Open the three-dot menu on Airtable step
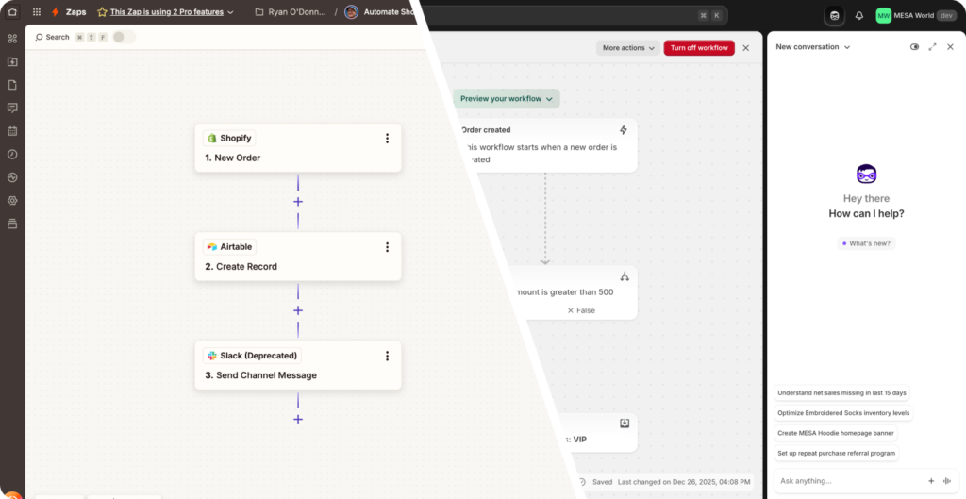Viewport: 966px width, 499px height. click(x=387, y=247)
